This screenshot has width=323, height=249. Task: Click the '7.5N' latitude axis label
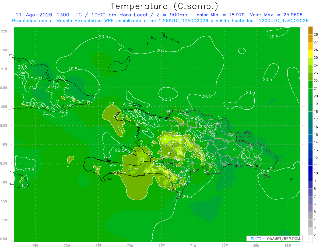[4, 201]
